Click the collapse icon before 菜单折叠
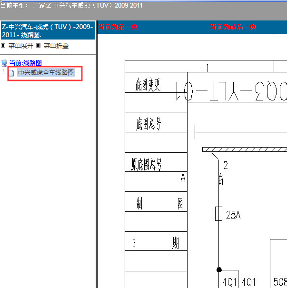This screenshot has height=288, width=287. (x=38, y=45)
